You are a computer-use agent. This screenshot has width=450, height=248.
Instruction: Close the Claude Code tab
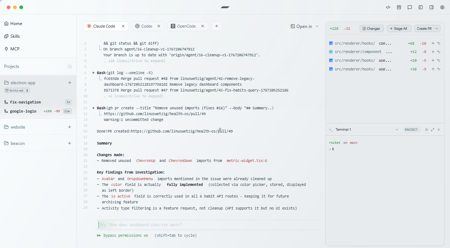pos(123,26)
